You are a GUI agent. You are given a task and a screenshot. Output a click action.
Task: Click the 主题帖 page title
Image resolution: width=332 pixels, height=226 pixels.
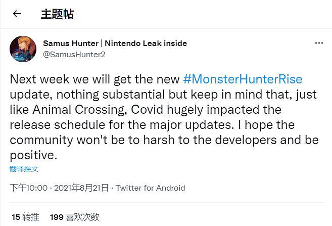57,14
